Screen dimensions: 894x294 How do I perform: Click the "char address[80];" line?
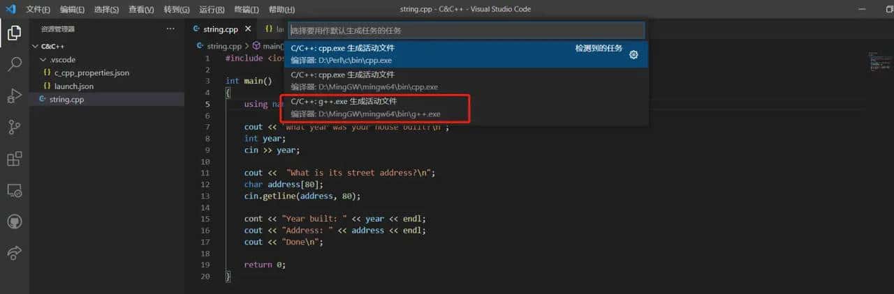pos(283,184)
